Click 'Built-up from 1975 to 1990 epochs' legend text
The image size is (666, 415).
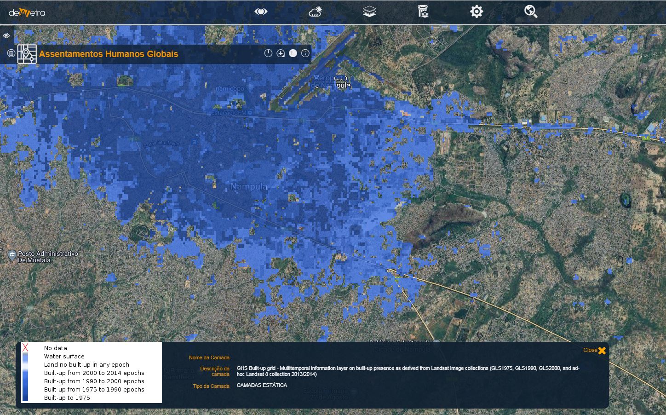(94, 389)
